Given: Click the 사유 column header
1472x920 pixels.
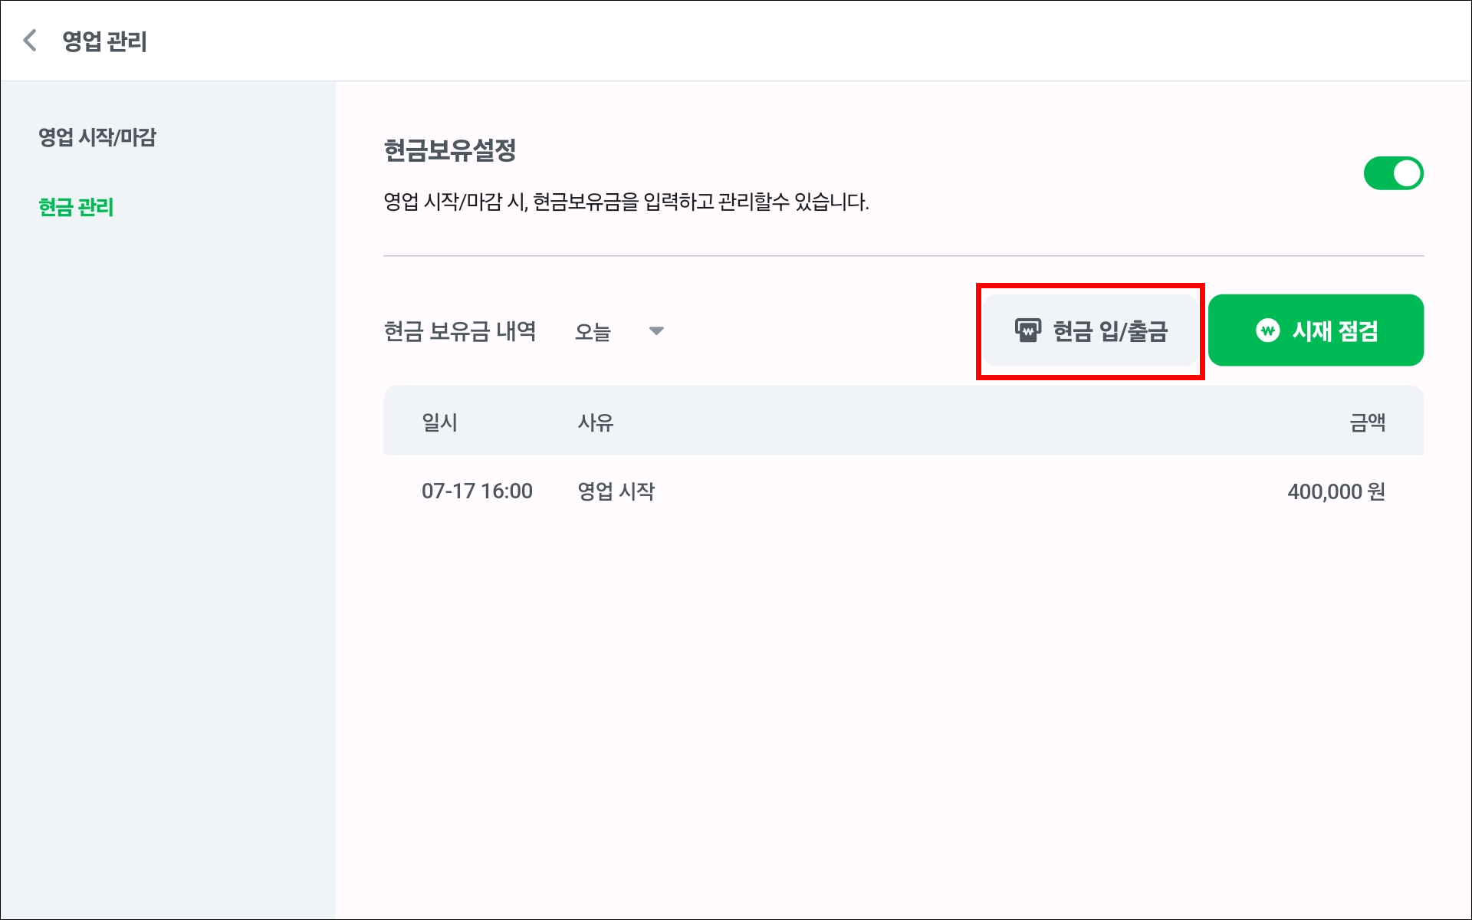Looking at the screenshot, I should click(x=596, y=422).
